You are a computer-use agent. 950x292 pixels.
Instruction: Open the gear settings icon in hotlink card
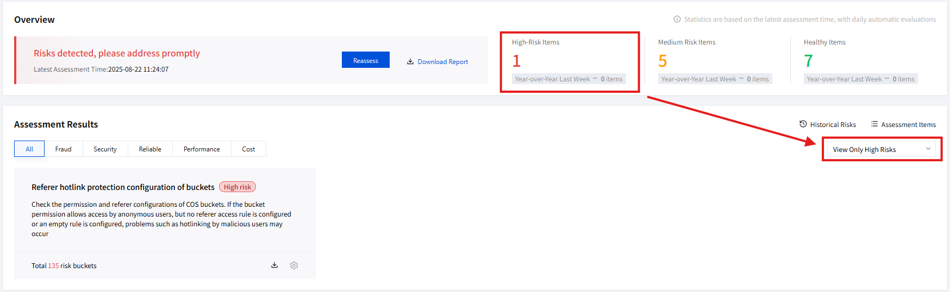point(294,265)
